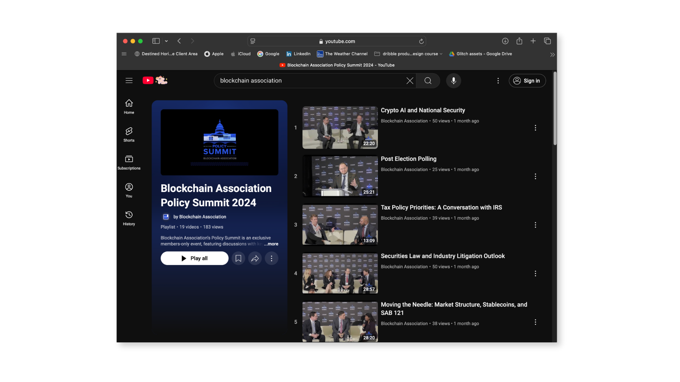680x382 pixels.
Task: Open options menu for Securities Law video
Action: (x=535, y=273)
